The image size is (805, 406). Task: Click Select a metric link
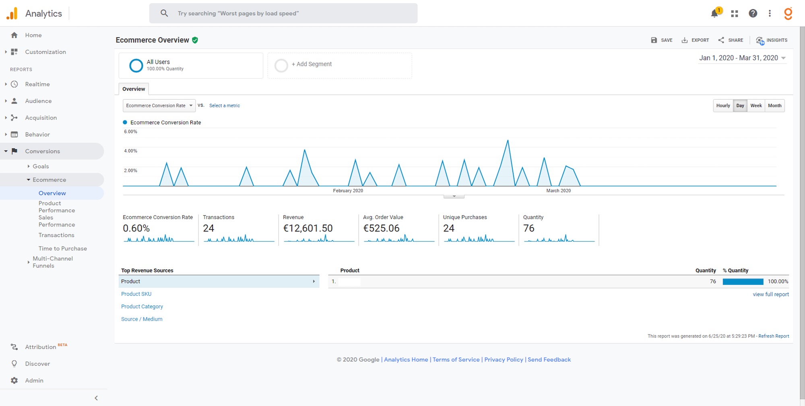point(225,105)
